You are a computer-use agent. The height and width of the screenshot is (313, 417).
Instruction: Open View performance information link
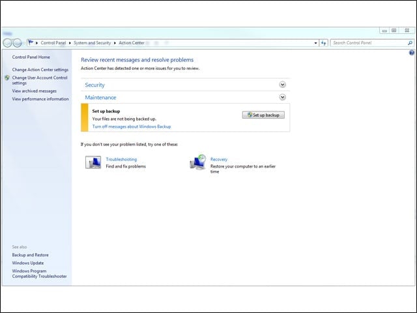click(x=40, y=99)
